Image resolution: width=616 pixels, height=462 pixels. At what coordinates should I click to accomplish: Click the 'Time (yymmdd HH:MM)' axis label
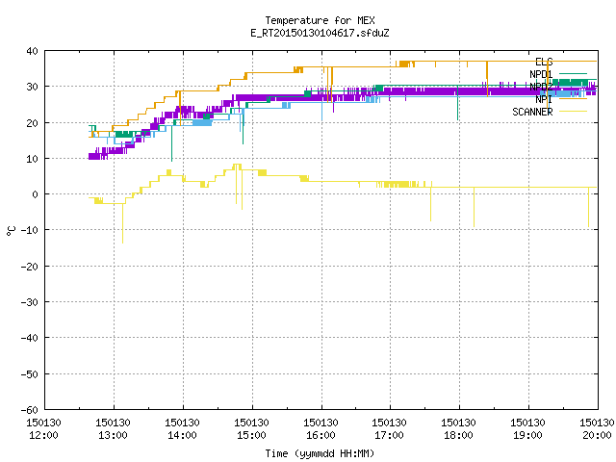click(x=320, y=453)
